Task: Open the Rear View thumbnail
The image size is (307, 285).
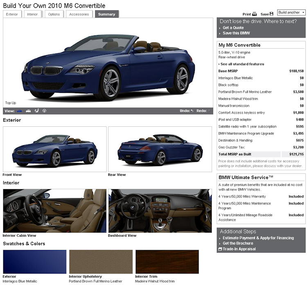Action: pos(160,149)
